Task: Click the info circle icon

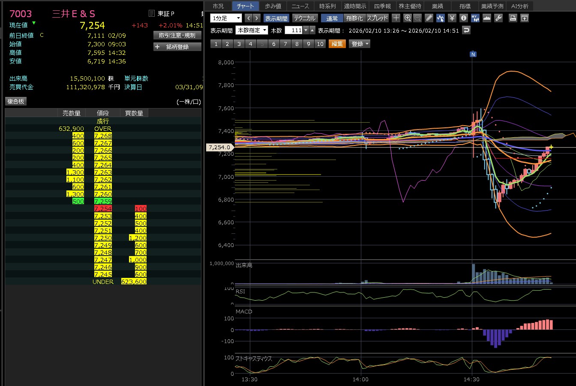Action: tap(463, 18)
